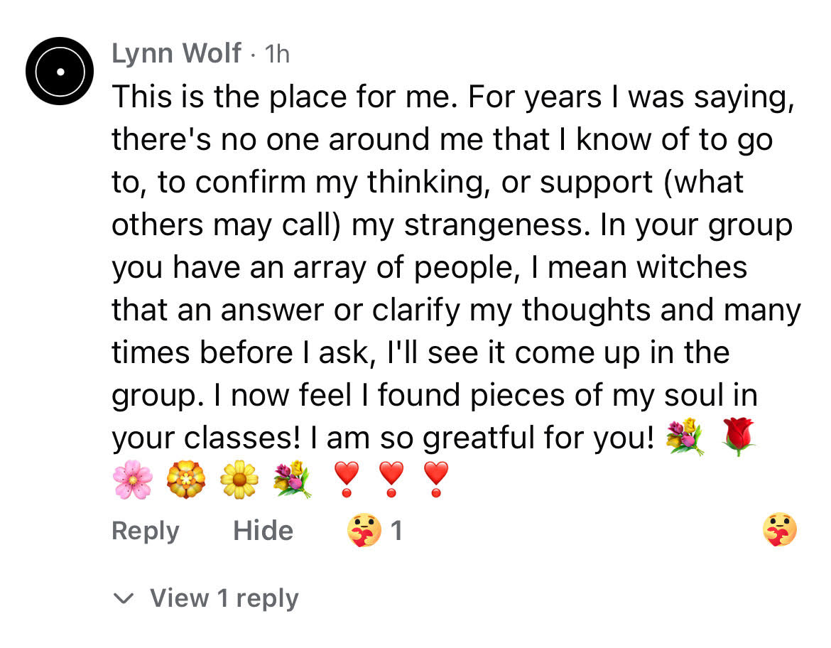Screen dimensions: 831x648
Task: Click the comment text body
Action: pos(455,266)
